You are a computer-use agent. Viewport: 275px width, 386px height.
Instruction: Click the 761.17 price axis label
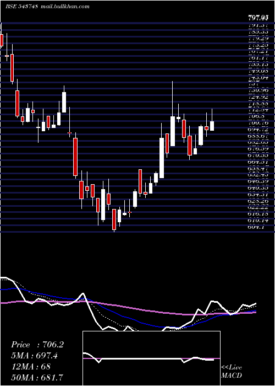click(258, 58)
